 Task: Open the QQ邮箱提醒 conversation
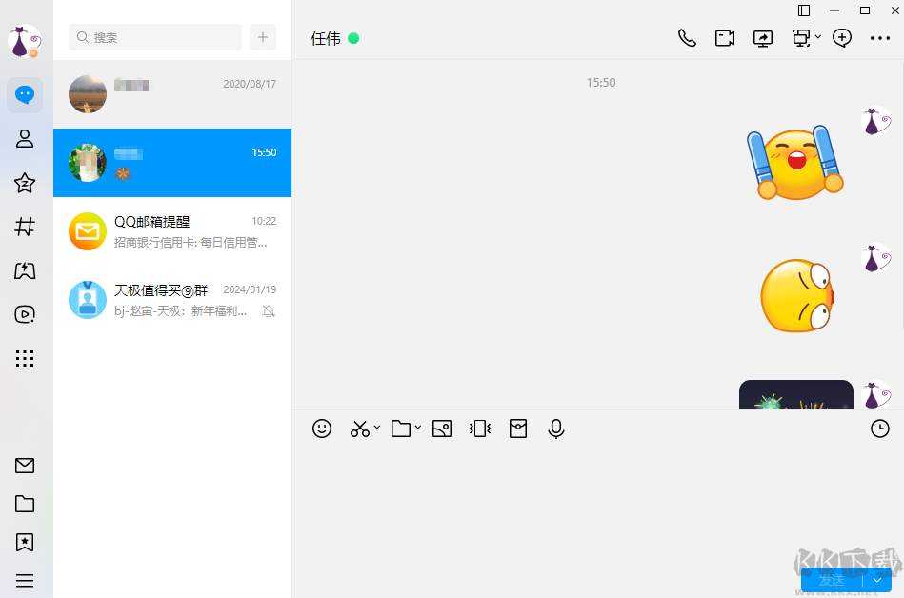coord(171,230)
